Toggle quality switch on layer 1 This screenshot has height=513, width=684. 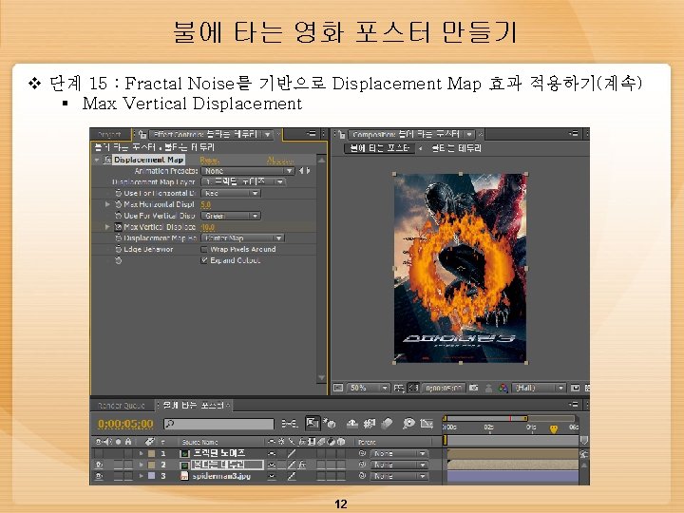291,454
